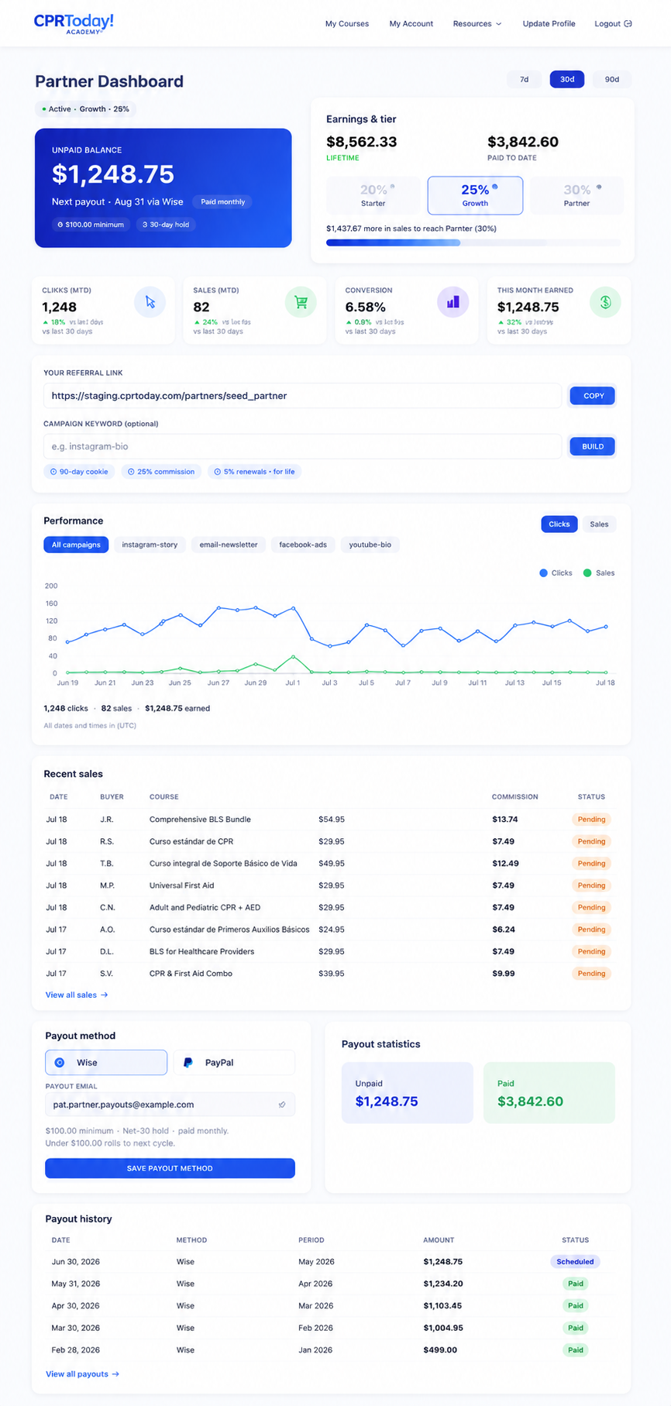Open My Courses page
The image size is (671, 1406).
(x=347, y=24)
